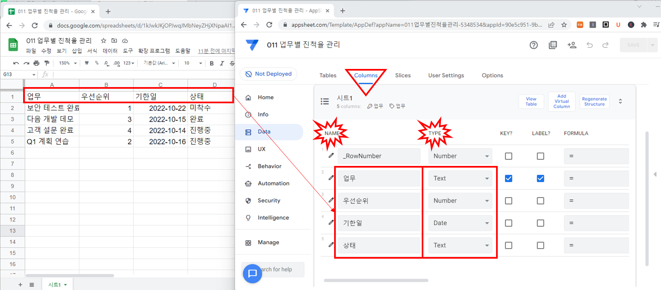Open the all sheets list icon
Image resolution: width=661 pixels, height=290 pixels.
click(x=32, y=285)
